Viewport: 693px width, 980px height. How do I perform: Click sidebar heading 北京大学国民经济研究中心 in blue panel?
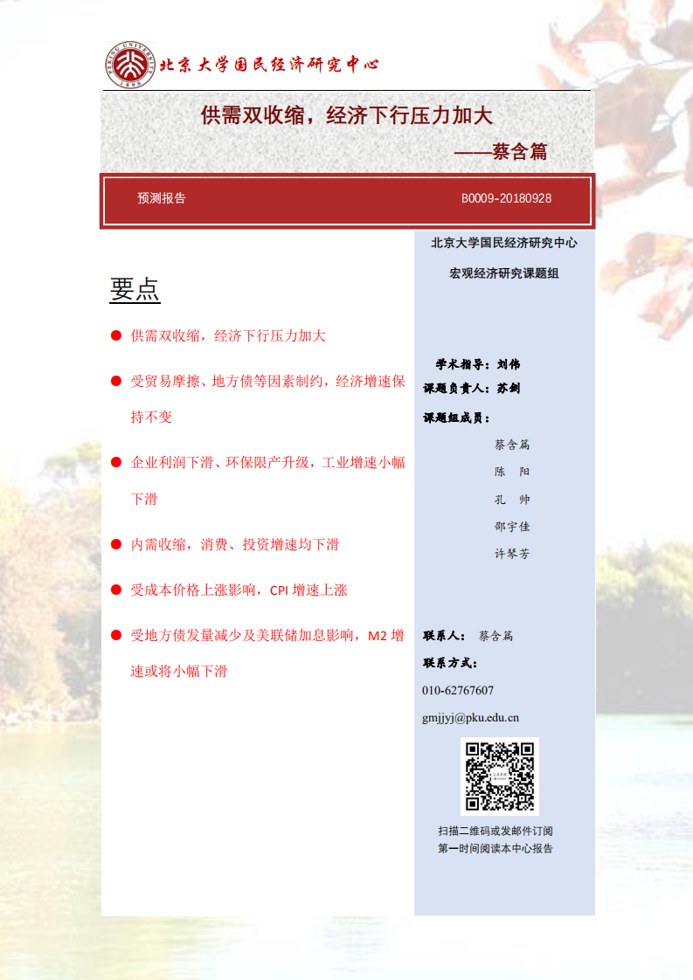(x=504, y=243)
